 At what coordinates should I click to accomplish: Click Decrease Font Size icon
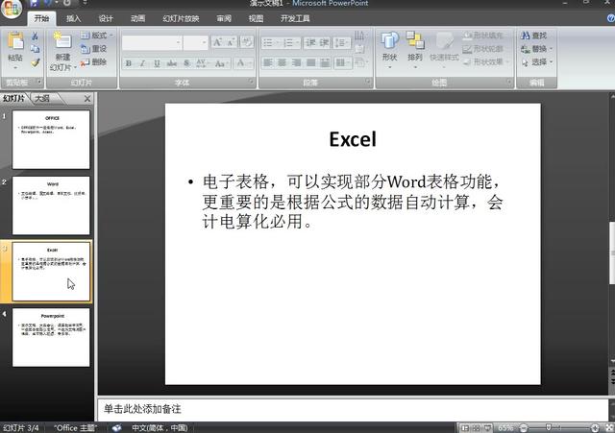coord(232,42)
